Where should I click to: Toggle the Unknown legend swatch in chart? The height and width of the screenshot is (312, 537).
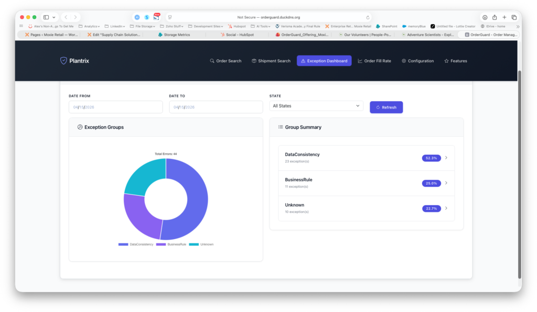point(194,244)
